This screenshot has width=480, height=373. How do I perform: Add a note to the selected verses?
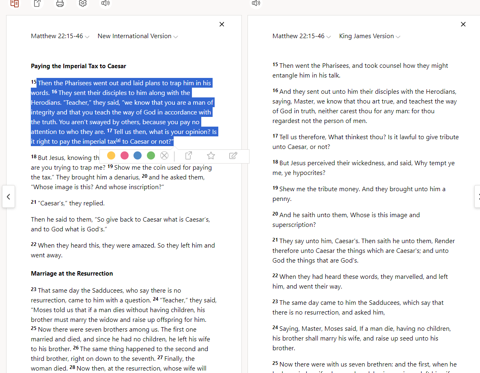(233, 155)
